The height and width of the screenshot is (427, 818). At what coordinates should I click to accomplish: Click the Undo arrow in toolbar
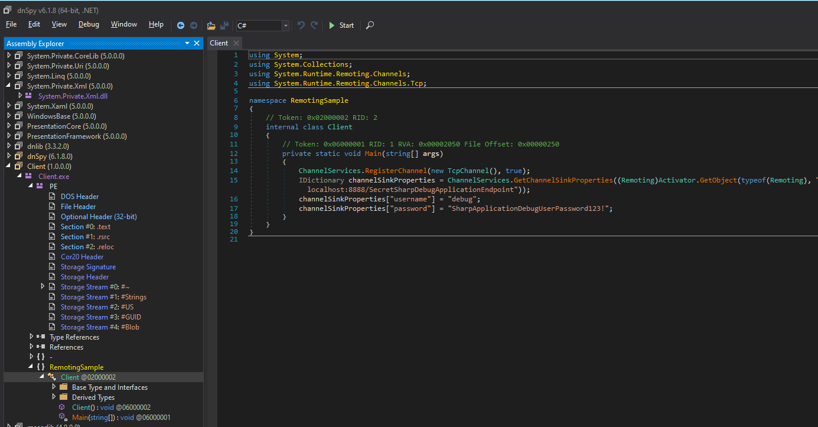(301, 25)
